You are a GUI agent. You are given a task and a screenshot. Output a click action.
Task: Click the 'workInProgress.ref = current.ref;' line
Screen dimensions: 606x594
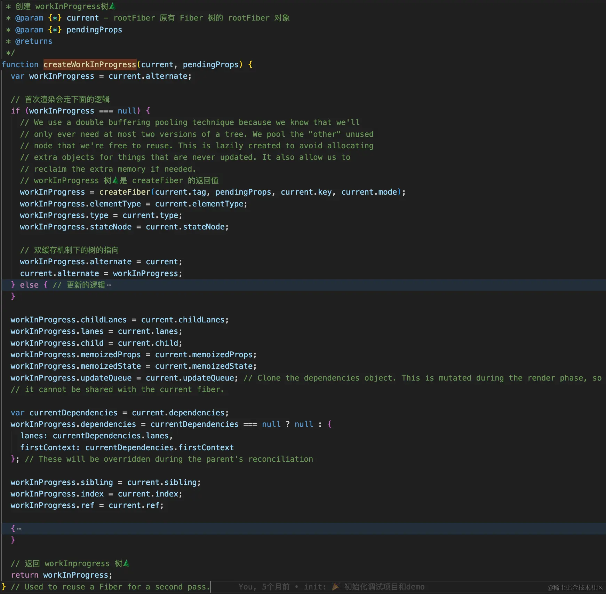87,505
